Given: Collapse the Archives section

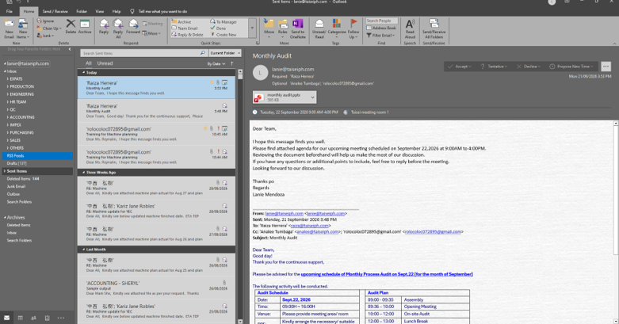Looking at the screenshot, I should click(x=5, y=217).
